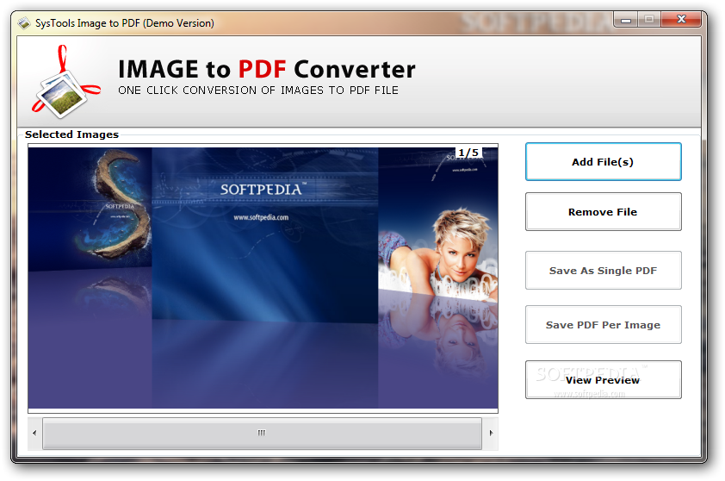
Task: Click the Remove File button
Action: [x=603, y=211]
